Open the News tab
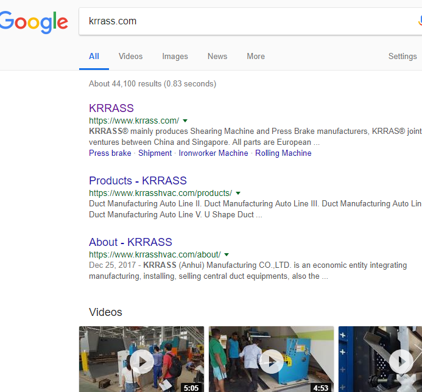Image resolution: width=422 pixels, height=392 pixels. tap(217, 56)
